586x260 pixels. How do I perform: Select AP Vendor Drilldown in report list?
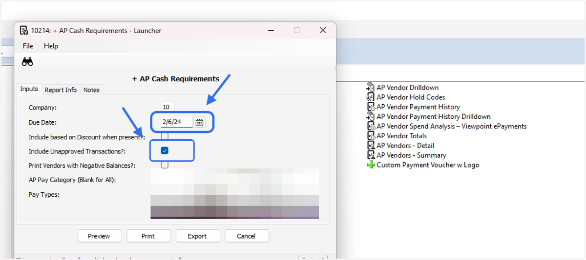407,88
